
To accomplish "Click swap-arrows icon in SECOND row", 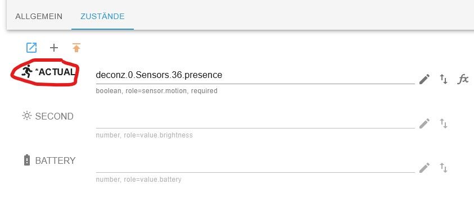I will pyautogui.click(x=444, y=123).
